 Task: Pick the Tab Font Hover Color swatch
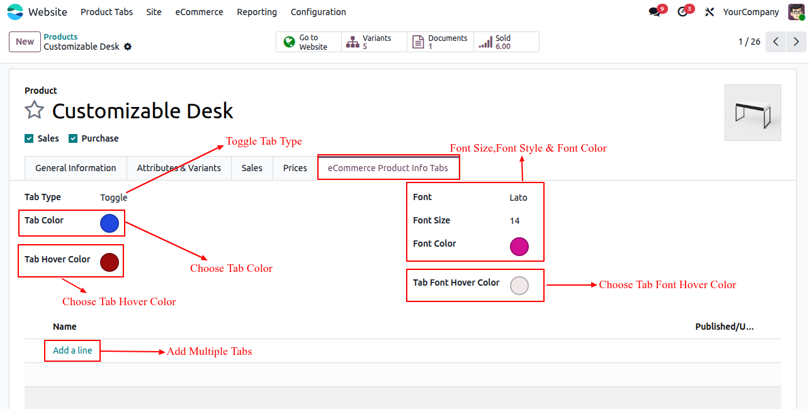click(519, 286)
